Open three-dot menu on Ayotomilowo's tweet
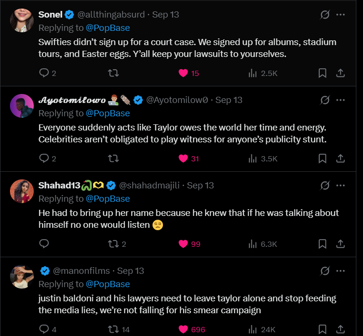Viewport: 363px width, 336px height. [x=340, y=100]
